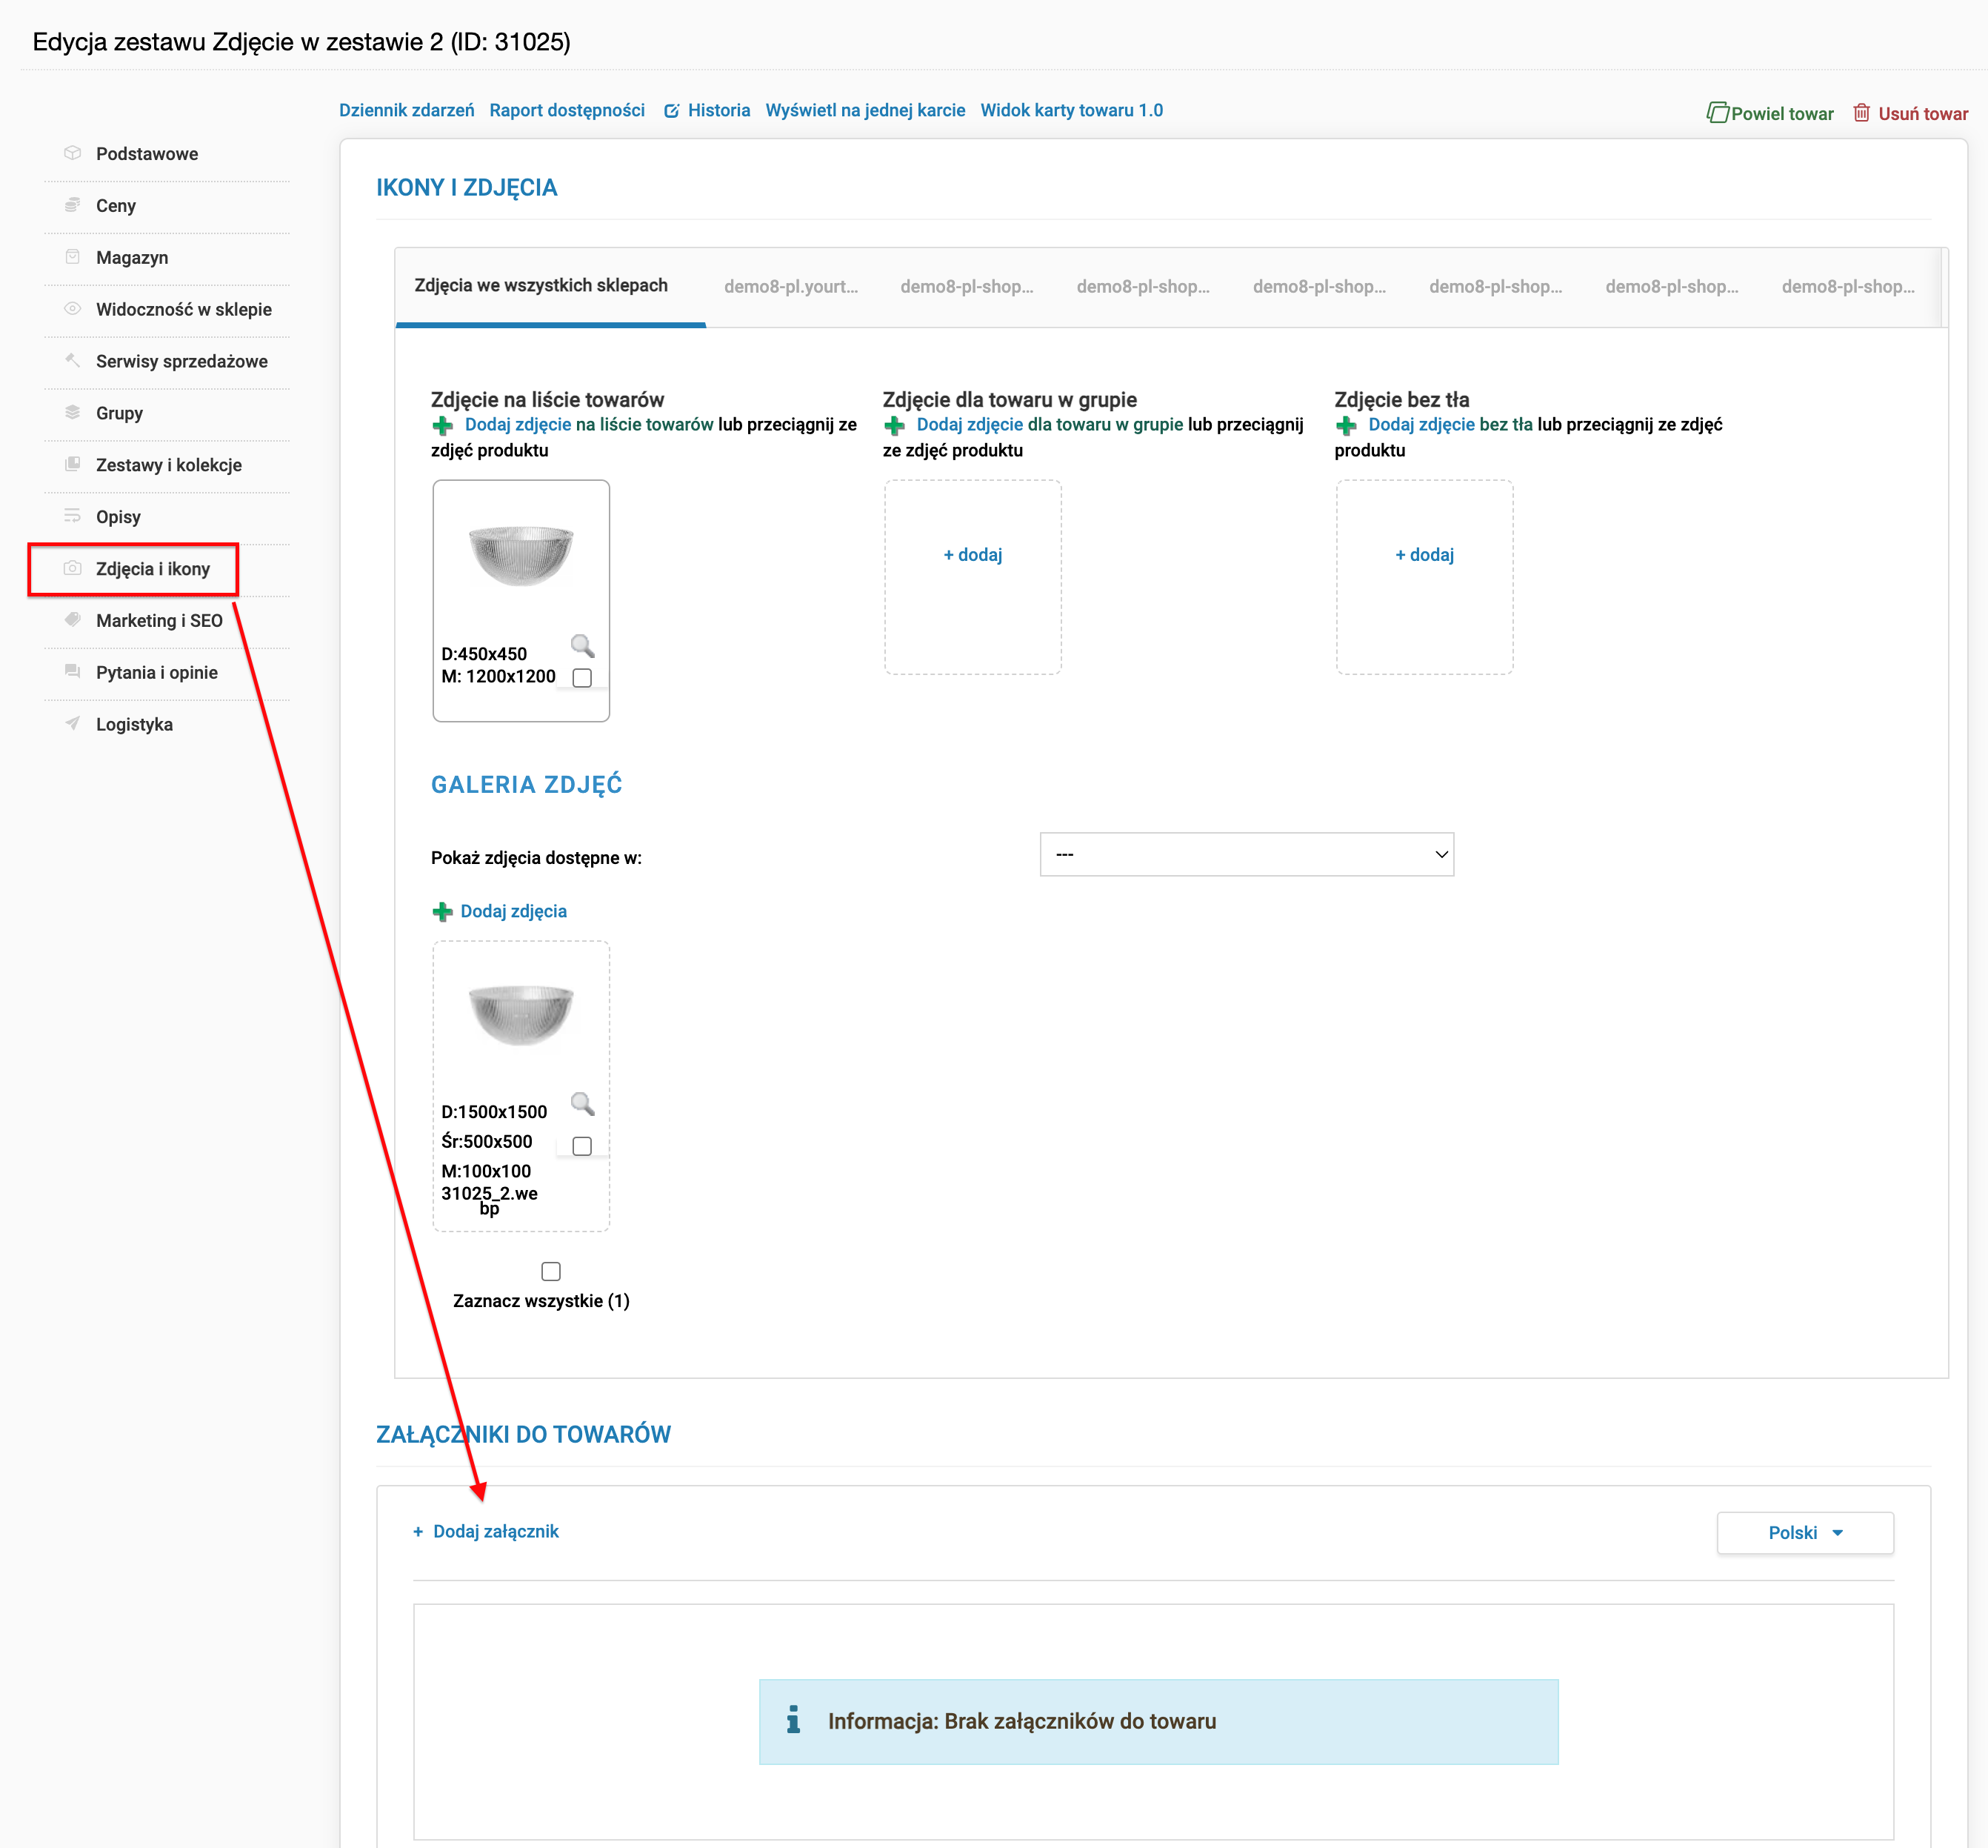Tick checkbox on the 1200x1200 list photo
Viewport: 1988px width, 1848px height.
pos(581,678)
